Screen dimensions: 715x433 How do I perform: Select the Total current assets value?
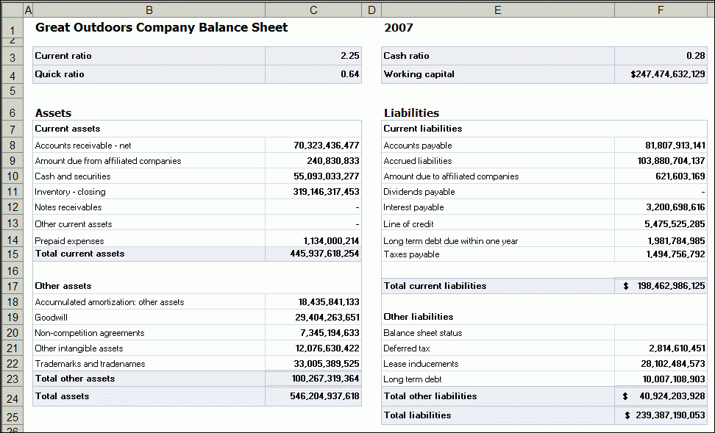(x=313, y=254)
